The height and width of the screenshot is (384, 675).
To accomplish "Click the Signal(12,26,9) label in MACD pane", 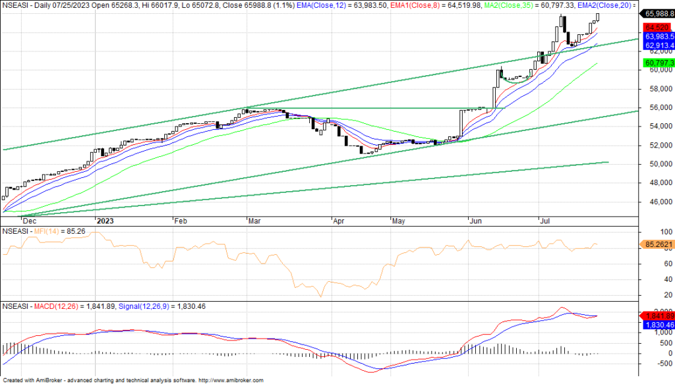I will (x=141, y=306).
